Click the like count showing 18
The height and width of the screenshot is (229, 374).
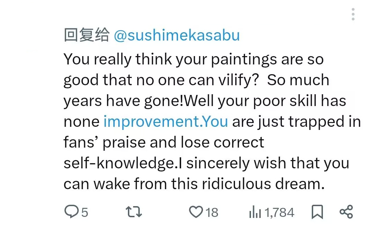212,212
